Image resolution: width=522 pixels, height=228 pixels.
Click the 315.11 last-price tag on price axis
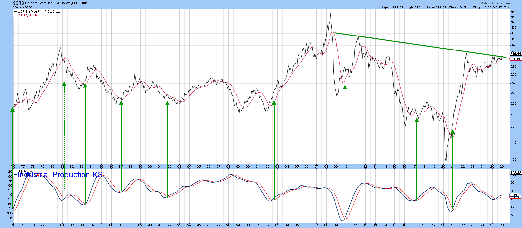point(516,54)
